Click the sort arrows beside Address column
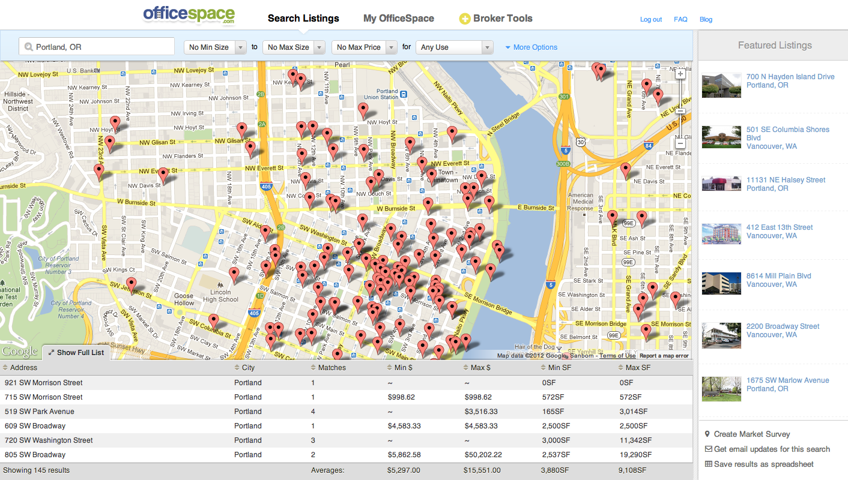This screenshot has width=848, height=480. tap(5, 367)
